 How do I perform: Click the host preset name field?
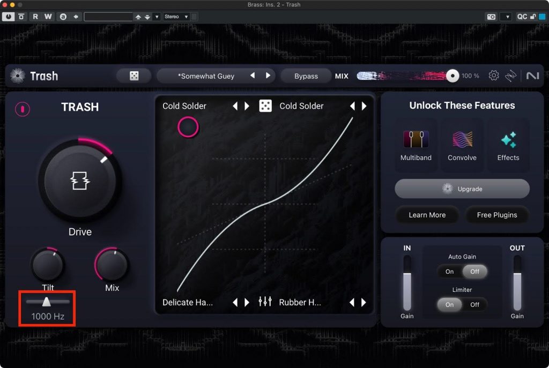[108, 17]
